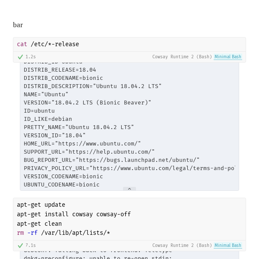Open Minimal Bash link in second cell

228,246
